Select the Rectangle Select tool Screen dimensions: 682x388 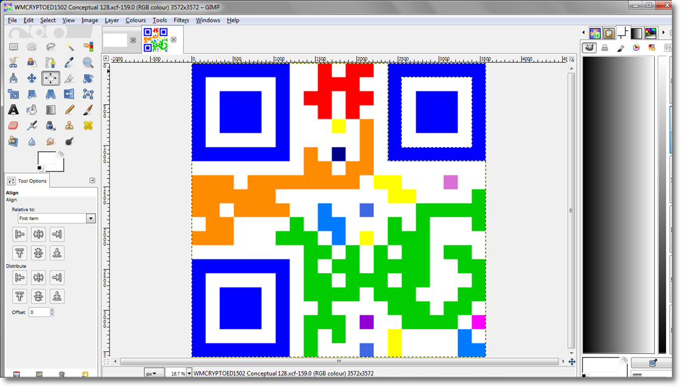click(x=13, y=47)
